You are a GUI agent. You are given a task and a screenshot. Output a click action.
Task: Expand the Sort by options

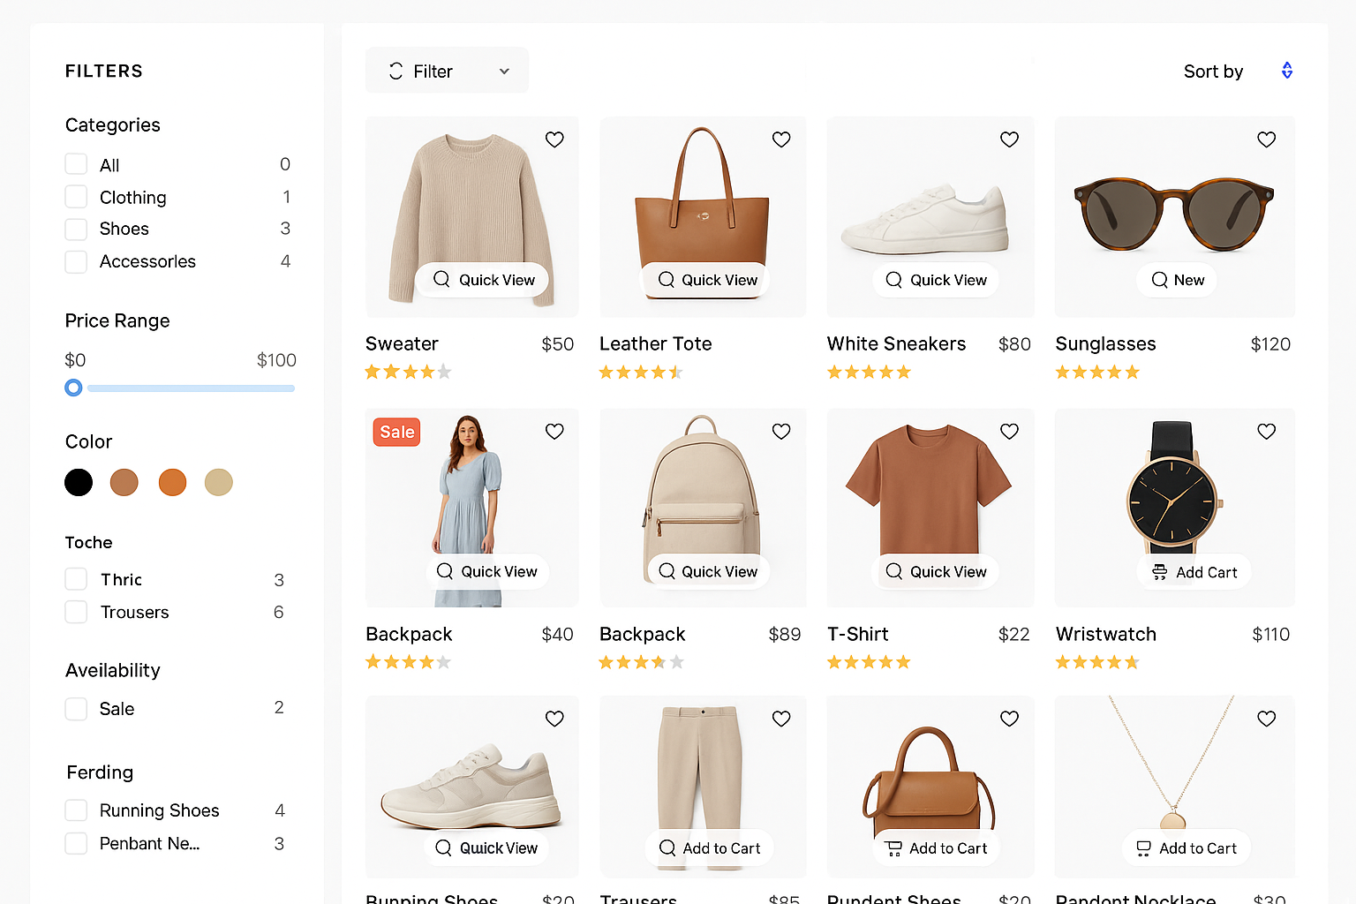point(1213,71)
